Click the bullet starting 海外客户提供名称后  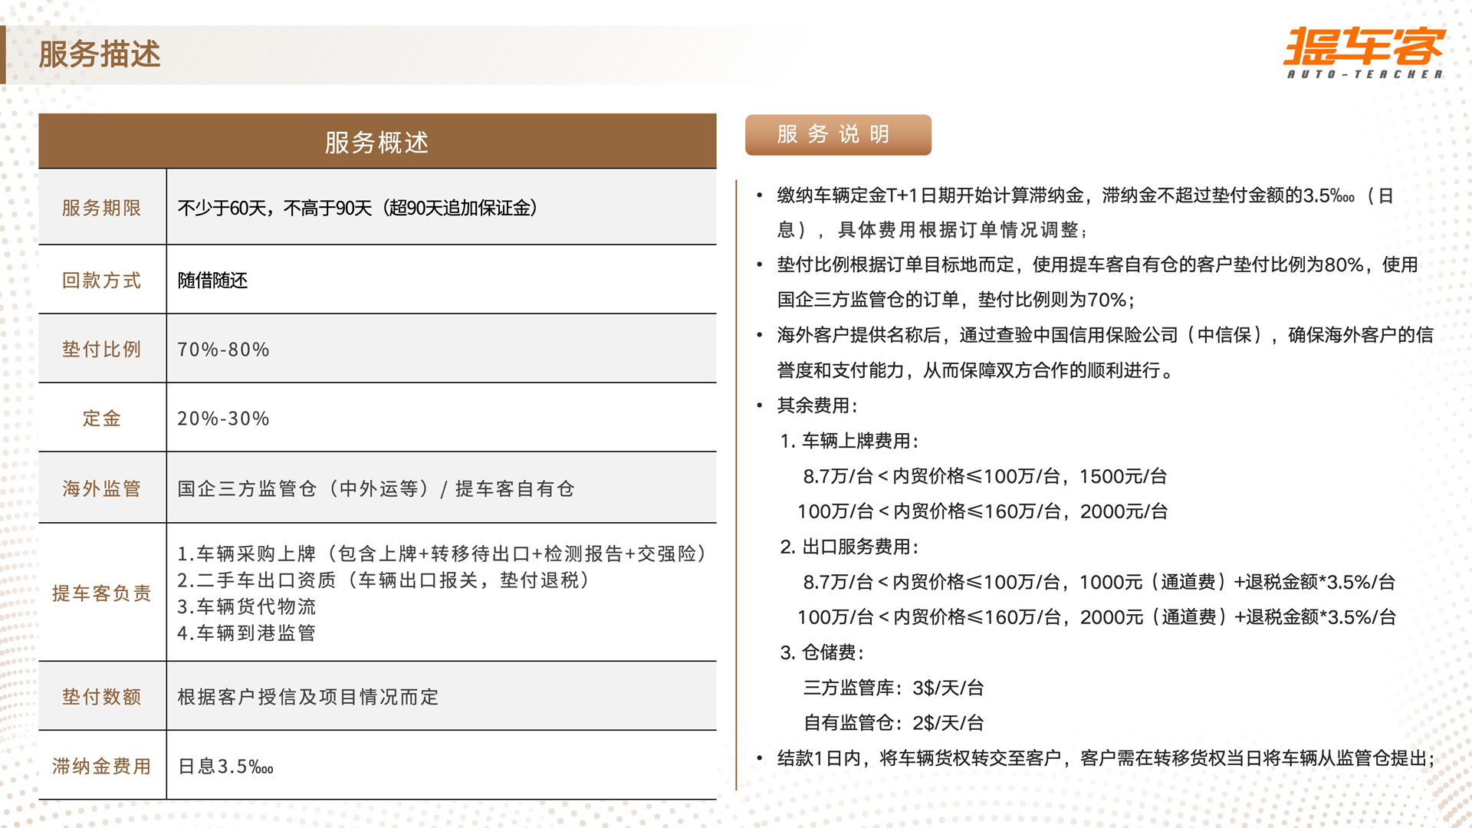point(1105,335)
